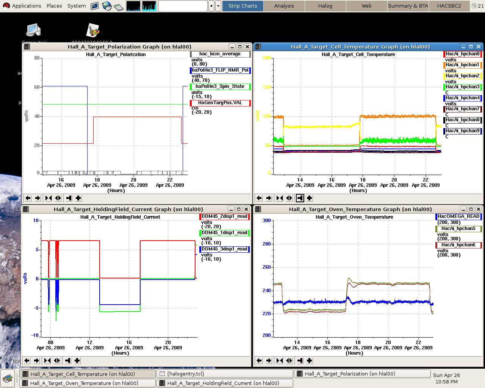
Task: Select haPolHe3_Spin_State green legend entry
Action: point(220,87)
